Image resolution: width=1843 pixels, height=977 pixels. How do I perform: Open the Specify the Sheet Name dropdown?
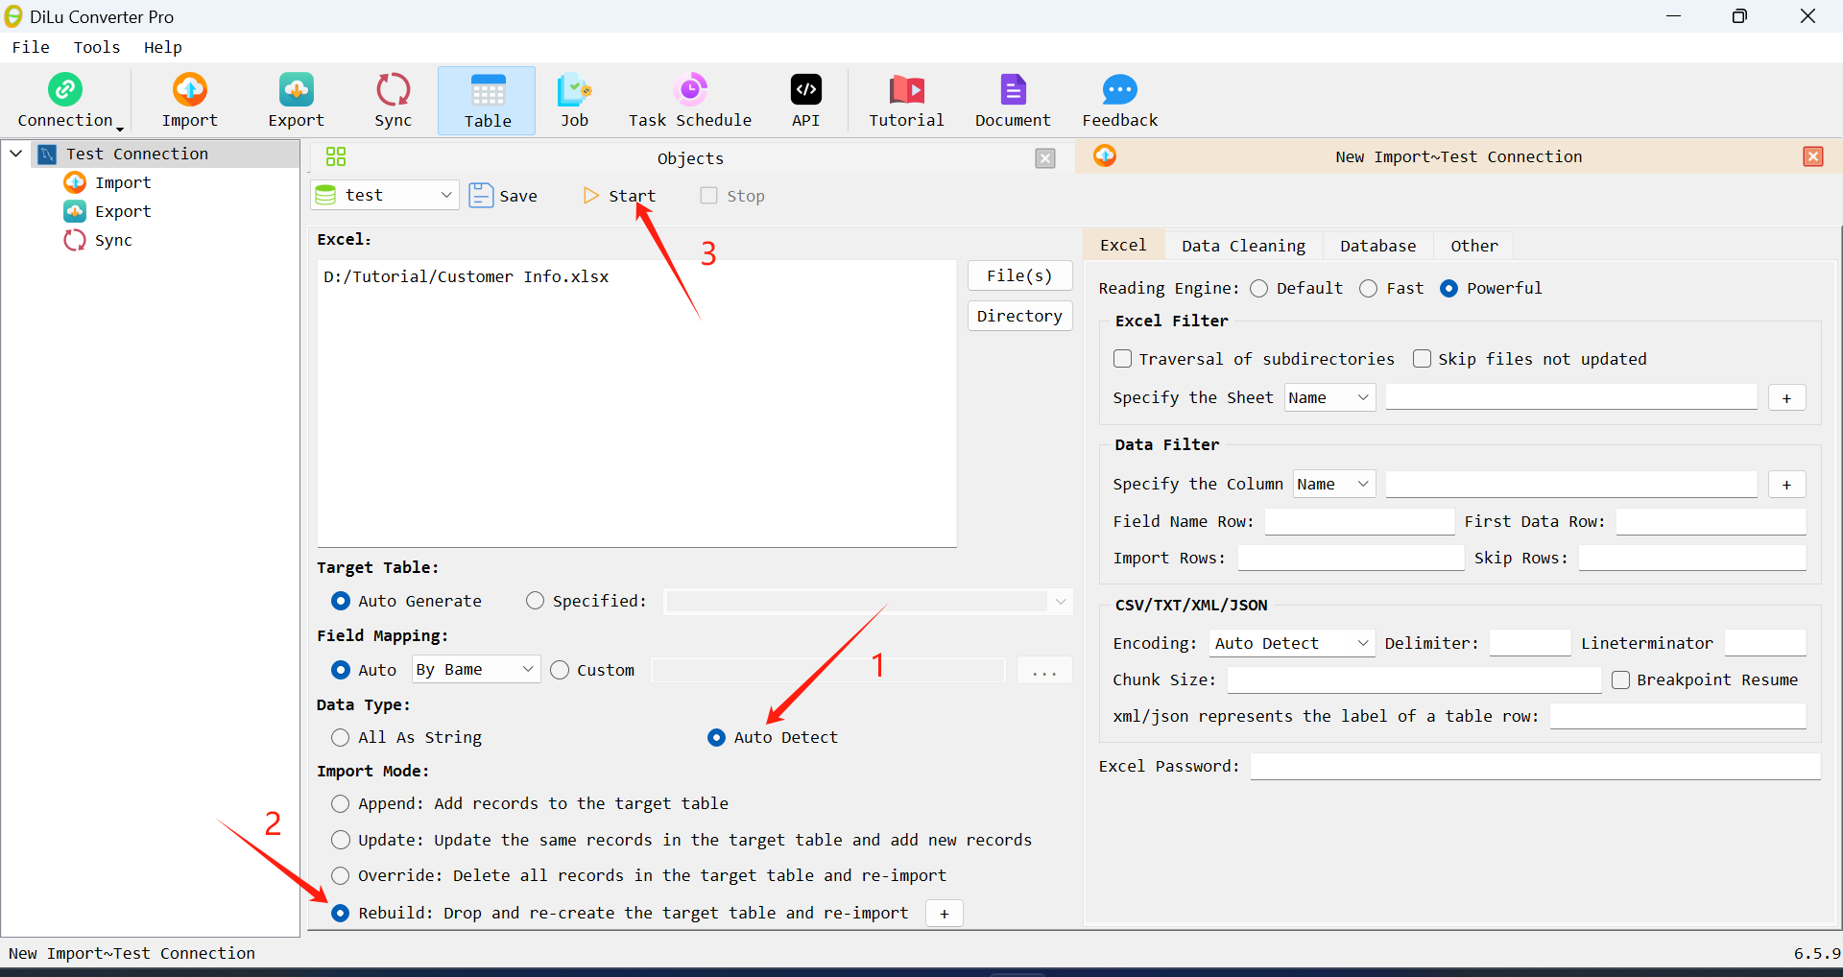click(1329, 397)
